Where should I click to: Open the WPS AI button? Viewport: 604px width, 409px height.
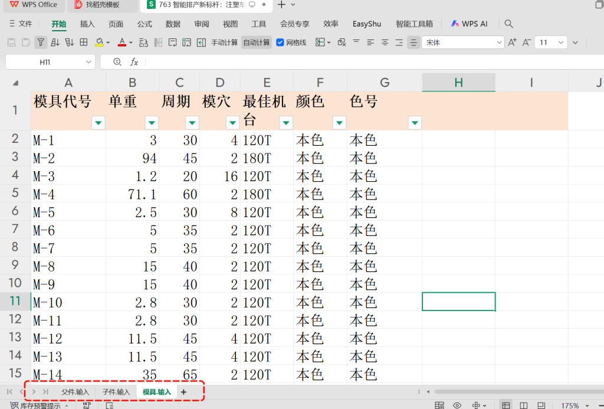coord(469,24)
